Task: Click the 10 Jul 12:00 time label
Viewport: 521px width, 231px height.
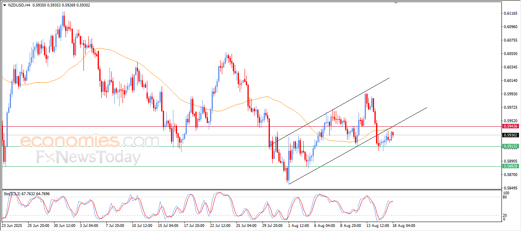Action: [142, 225]
